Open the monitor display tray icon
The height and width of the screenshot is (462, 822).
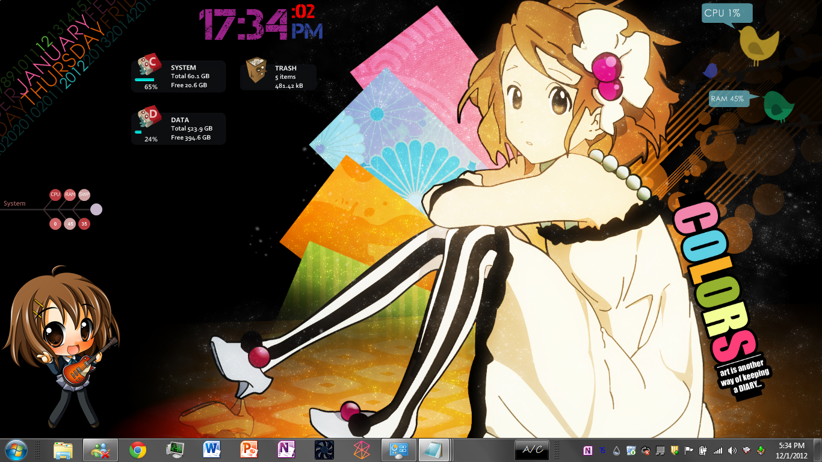coord(660,451)
